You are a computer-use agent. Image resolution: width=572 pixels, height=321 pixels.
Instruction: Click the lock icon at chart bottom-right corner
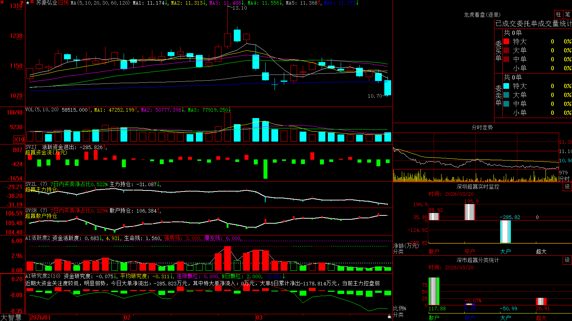[x=389, y=316]
